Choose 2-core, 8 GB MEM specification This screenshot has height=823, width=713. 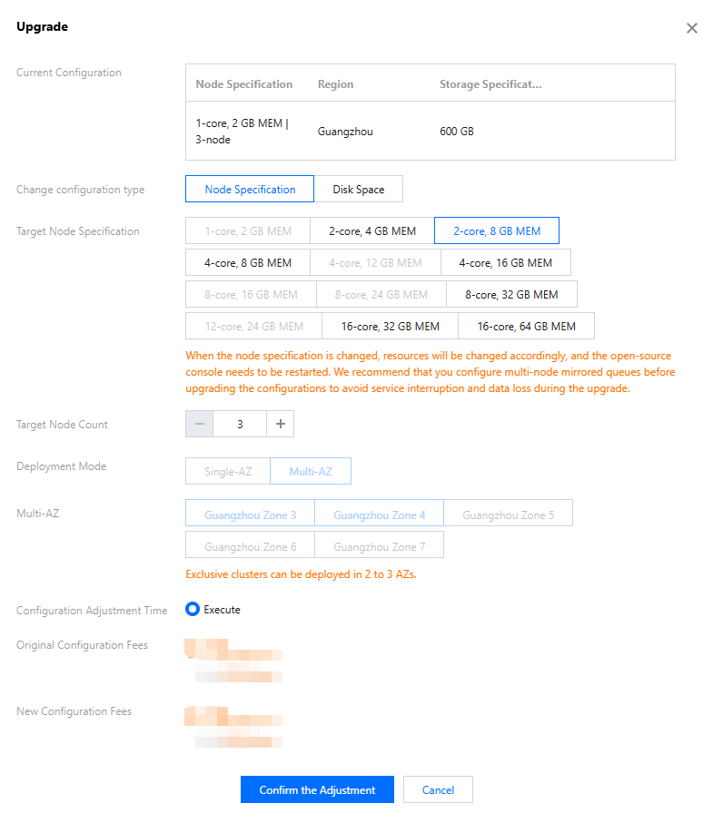497,231
